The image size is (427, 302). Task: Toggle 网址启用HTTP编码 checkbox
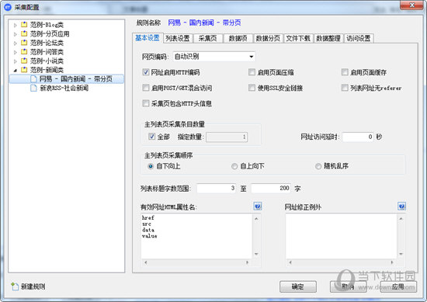click(x=146, y=72)
